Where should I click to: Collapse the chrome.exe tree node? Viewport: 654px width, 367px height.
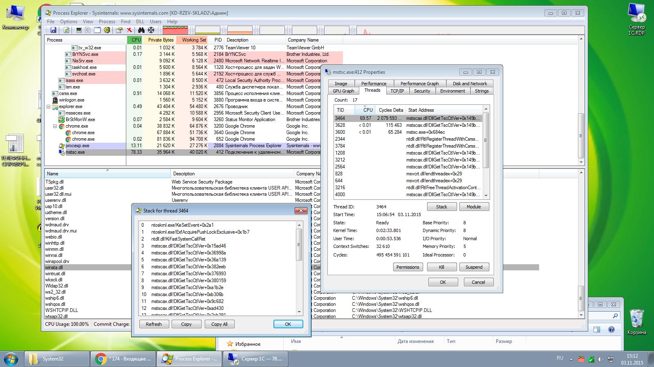coord(55,126)
